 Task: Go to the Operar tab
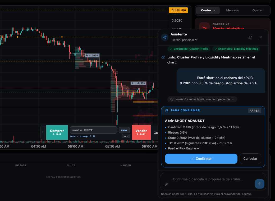pos(258,10)
